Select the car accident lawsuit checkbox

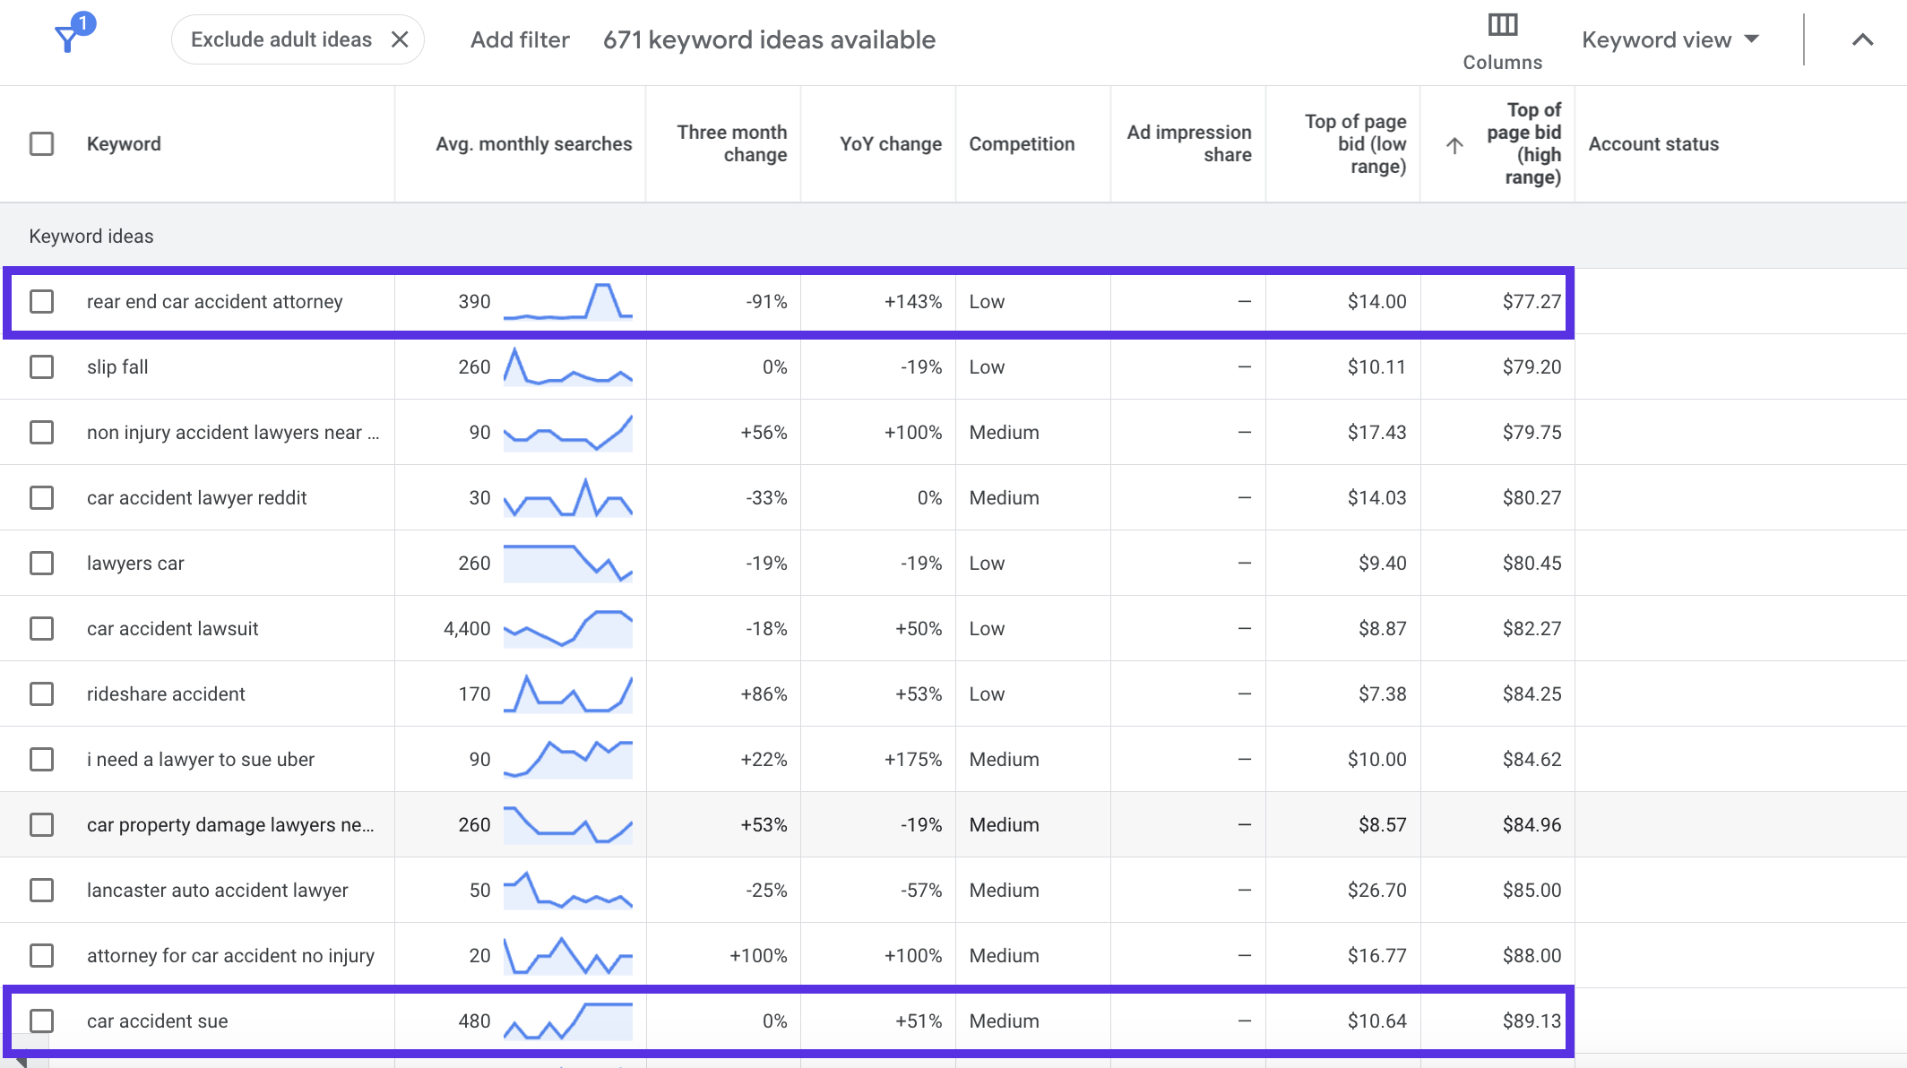(x=41, y=628)
